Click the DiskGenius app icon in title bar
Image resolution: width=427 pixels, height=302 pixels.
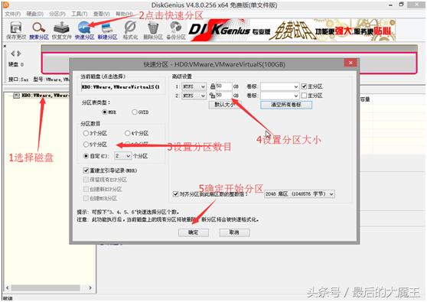tap(6, 5)
